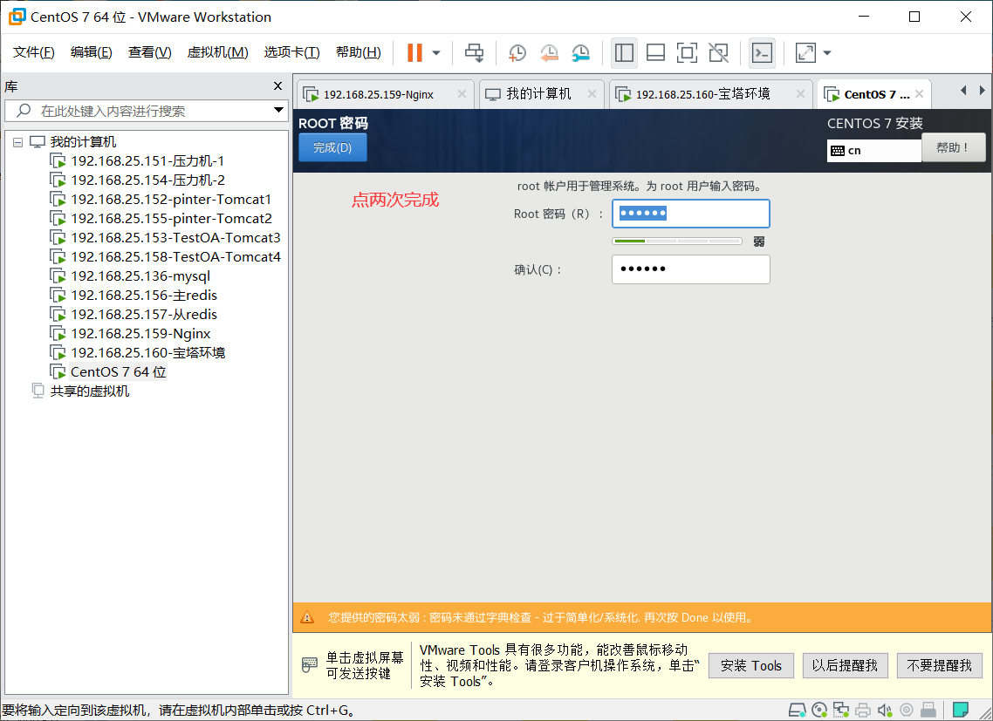Open the 编辑(E) menu

click(x=92, y=52)
